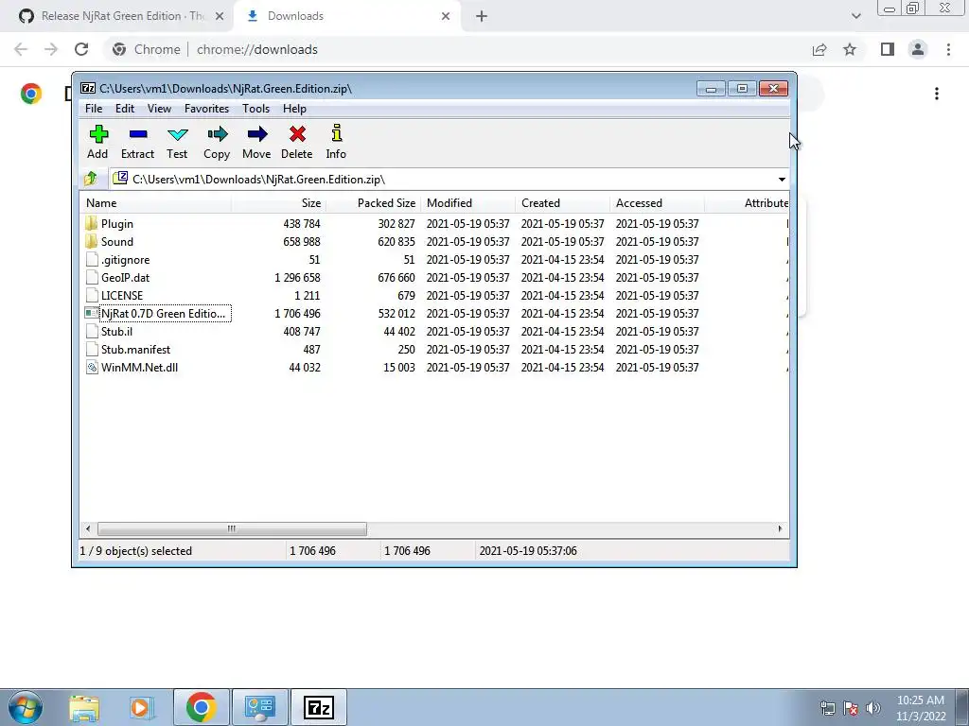Viewport: 969px width, 726px height.
Task: Click the scrollbar left arrow
Action: (88, 529)
